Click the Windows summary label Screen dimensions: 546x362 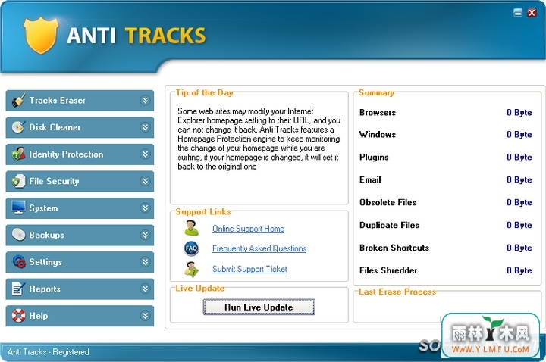378,135
